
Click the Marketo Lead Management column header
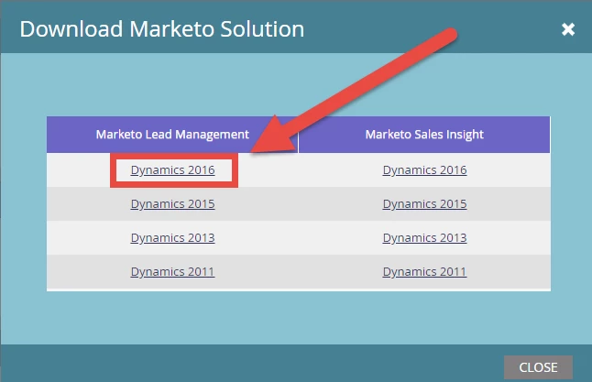click(x=172, y=135)
